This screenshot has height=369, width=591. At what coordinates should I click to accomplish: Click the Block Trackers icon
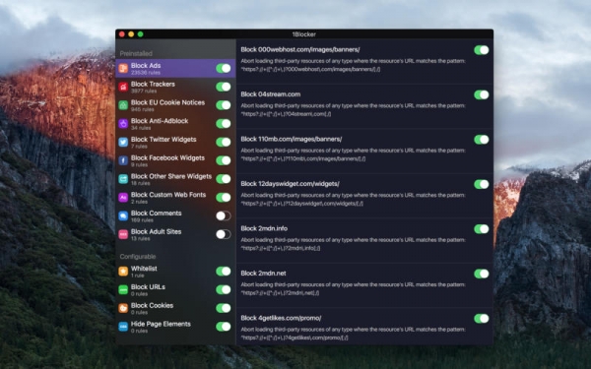[x=123, y=87]
